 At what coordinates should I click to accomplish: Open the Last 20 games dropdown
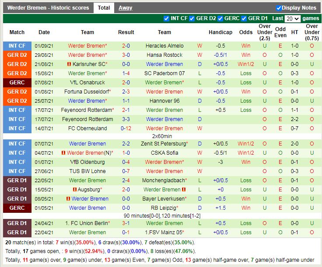292,19
